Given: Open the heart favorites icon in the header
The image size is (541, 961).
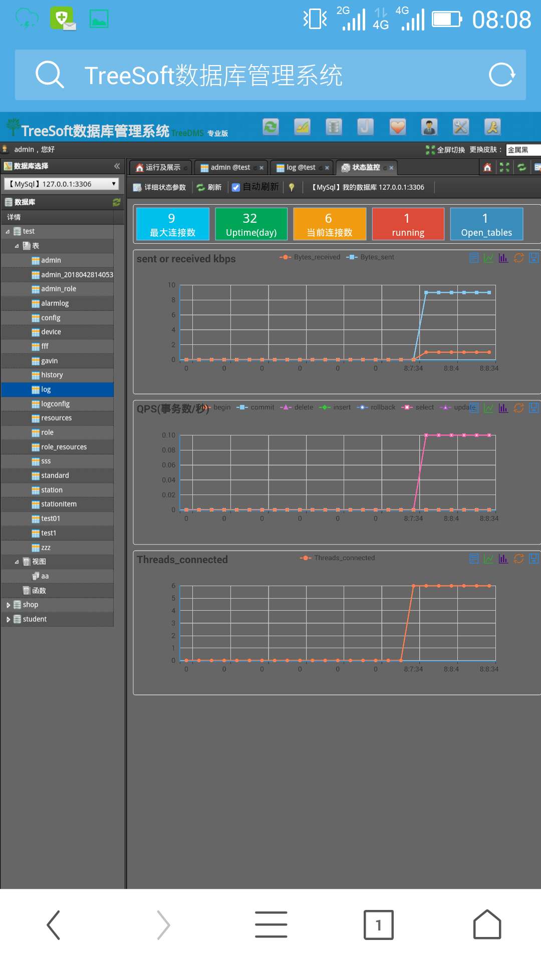Looking at the screenshot, I should click(x=398, y=127).
